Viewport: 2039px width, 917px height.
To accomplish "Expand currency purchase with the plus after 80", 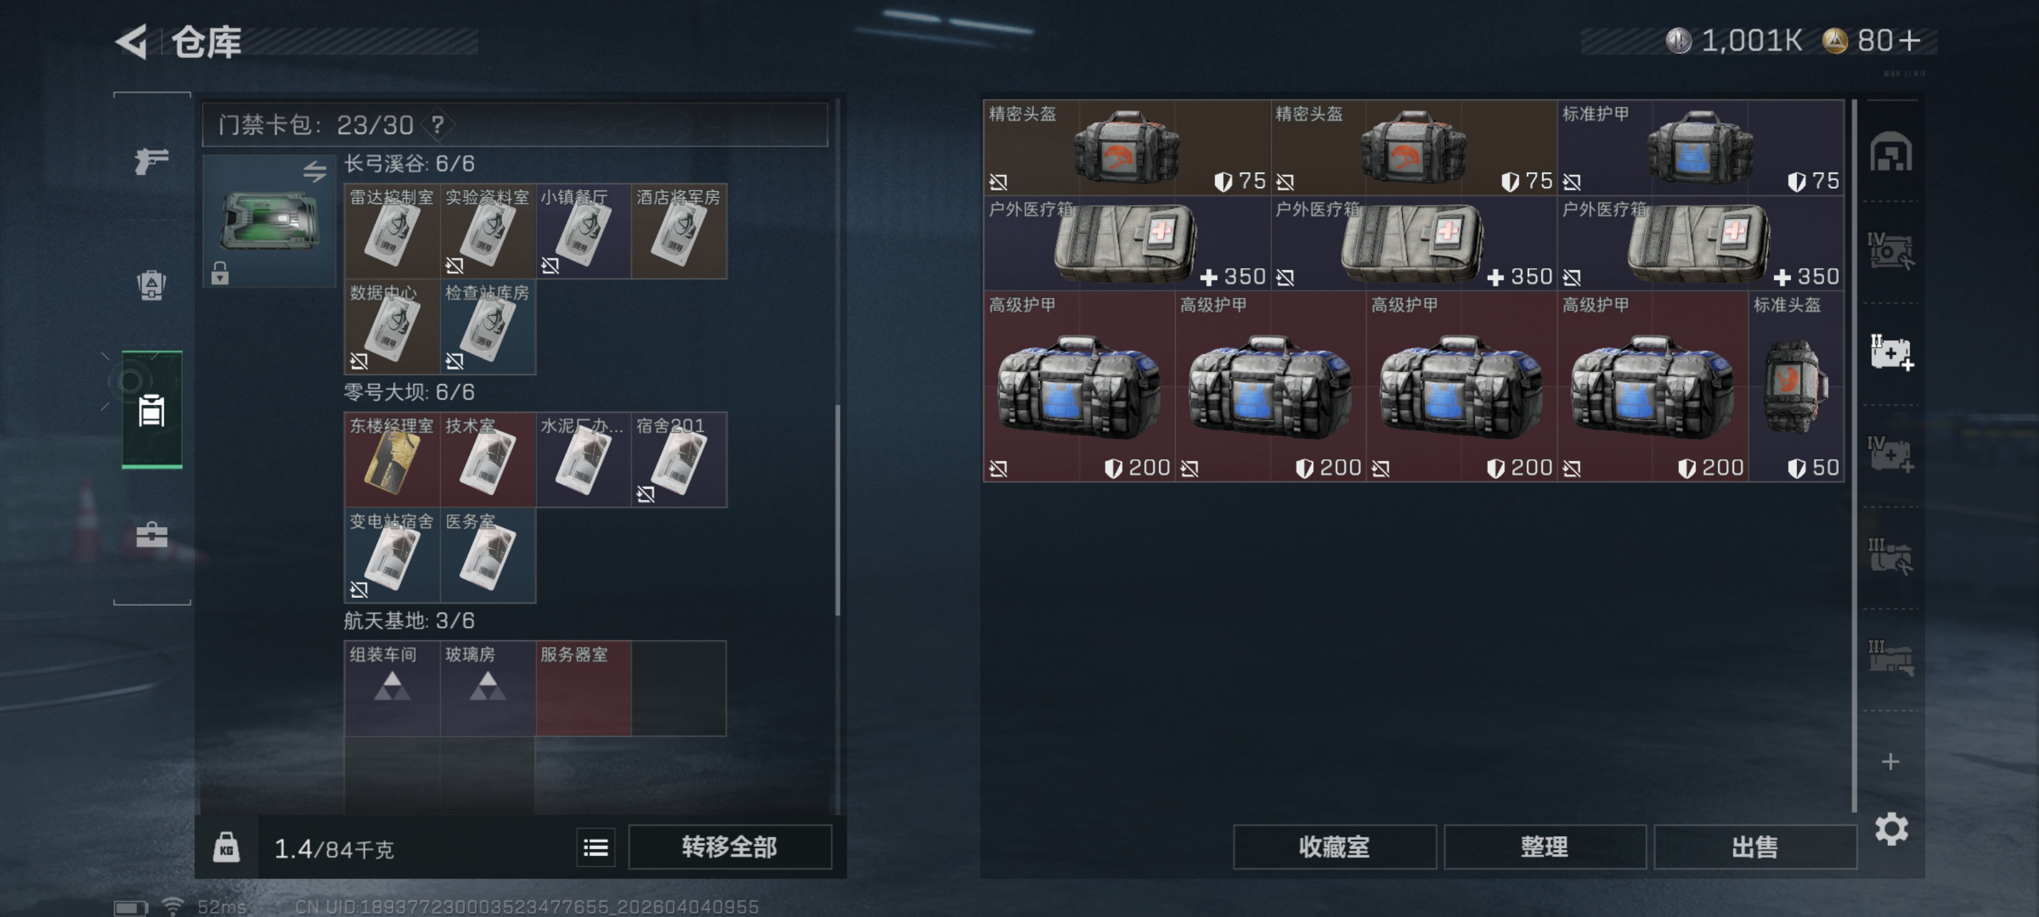I will 1909,40.
